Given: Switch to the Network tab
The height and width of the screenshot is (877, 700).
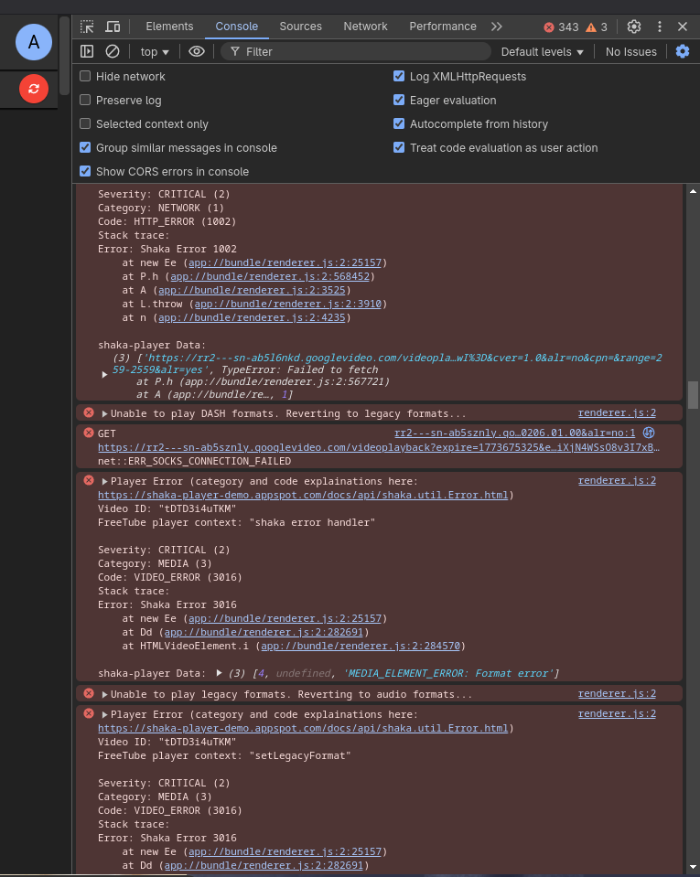Looking at the screenshot, I should pos(366,27).
